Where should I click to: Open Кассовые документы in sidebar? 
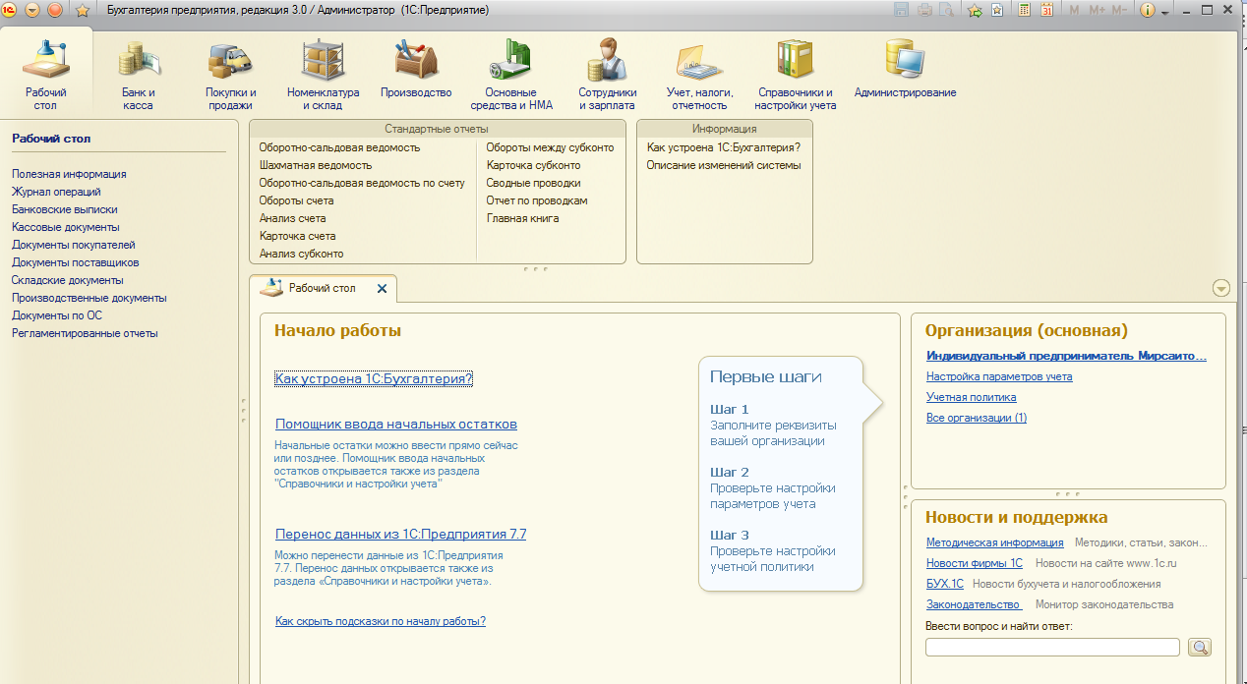coord(66,227)
